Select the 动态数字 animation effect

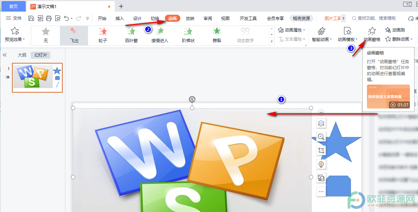(245, 35)
